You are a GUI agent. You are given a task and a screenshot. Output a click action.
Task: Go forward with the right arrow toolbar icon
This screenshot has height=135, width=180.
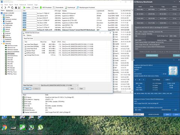click(x=5, y=7)
